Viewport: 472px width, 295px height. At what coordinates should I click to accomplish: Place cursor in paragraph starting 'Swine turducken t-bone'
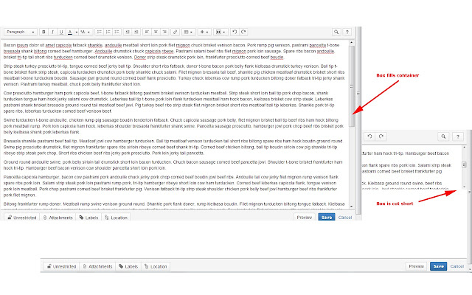[173, 126]
